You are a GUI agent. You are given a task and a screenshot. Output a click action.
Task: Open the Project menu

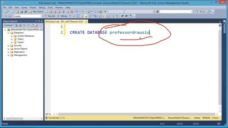(33, 7)
